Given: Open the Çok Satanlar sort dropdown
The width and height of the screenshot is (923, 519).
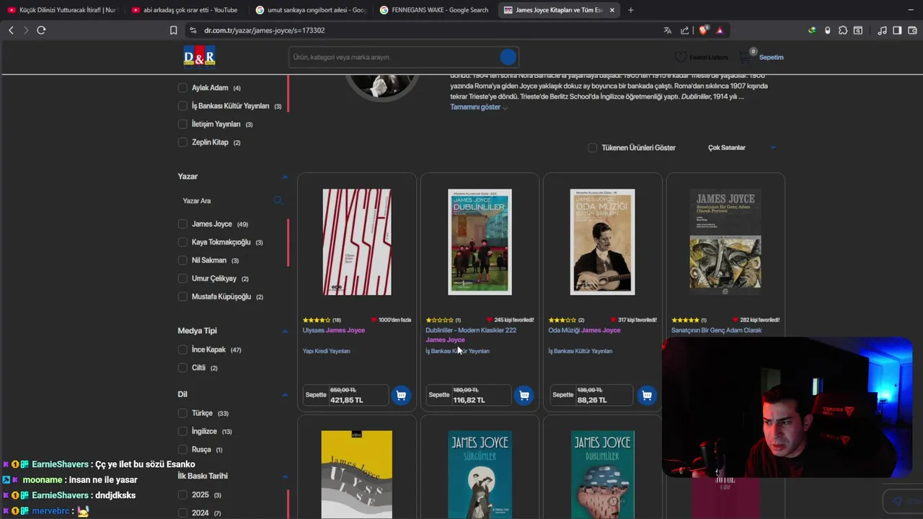Looking at the screenshot, I should tap(741, 148).
